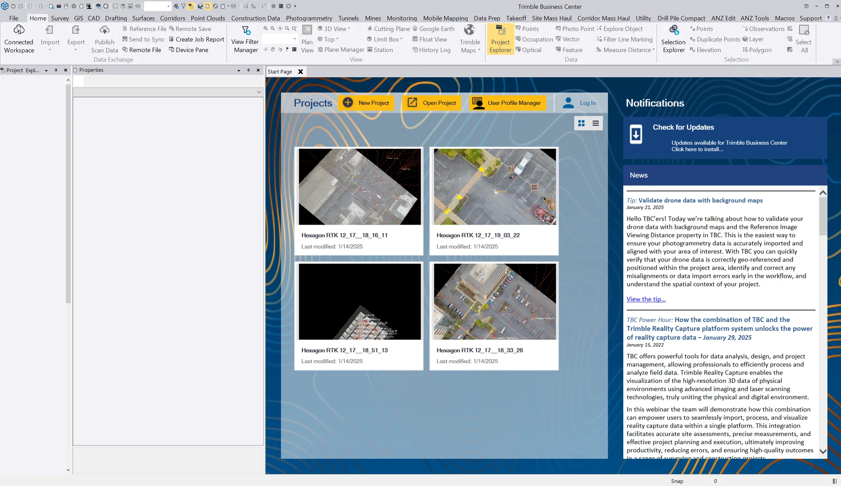Screen dimensions: 841x486
Task: Select the Drafting ribbon tab
Action: click(116, 18)
